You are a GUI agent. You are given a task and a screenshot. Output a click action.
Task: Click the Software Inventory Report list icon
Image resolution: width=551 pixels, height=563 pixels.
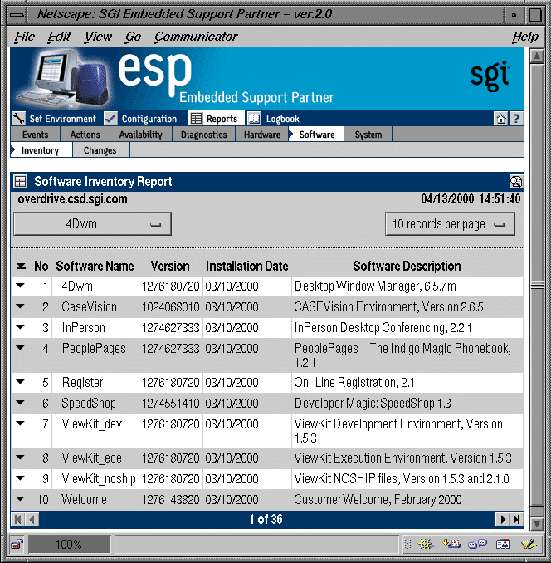pyautogui.click(x=20, y=182)
